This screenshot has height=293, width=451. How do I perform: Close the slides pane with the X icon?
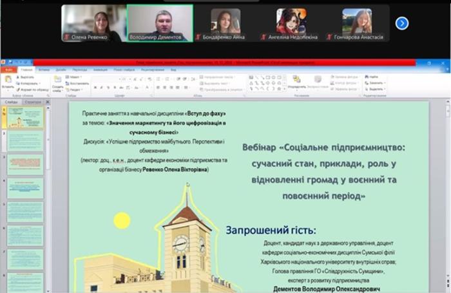pos(46,102)
